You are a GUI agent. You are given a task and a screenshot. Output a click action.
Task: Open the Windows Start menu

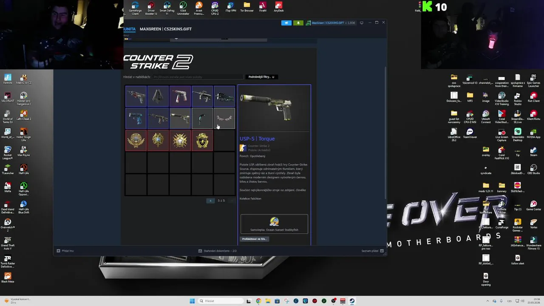click(192, 301)
